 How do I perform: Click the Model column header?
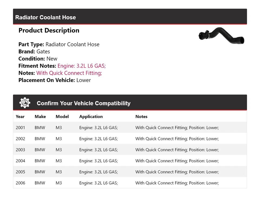62,116
